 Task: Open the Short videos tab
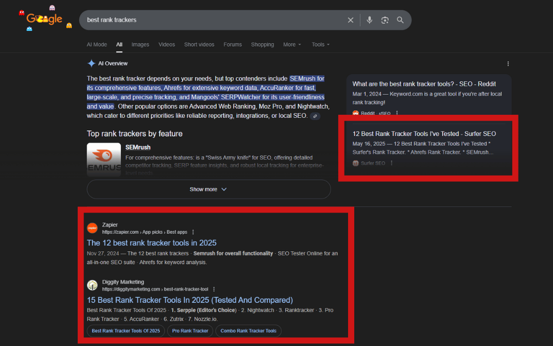199,44
